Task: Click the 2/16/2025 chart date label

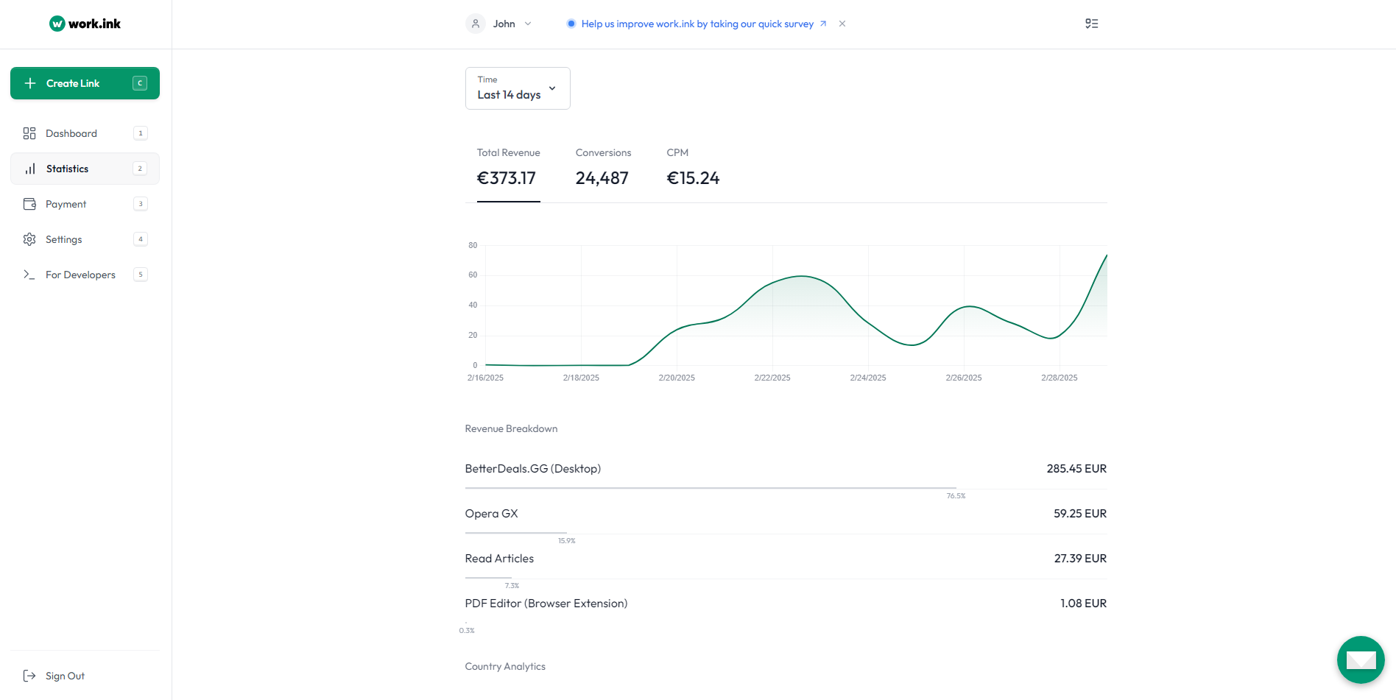Action: [x=485, y=378]
